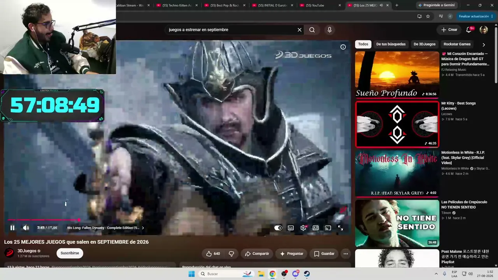
Task: Open the install/cast page icon in address bar
Action: click(419, 16)
